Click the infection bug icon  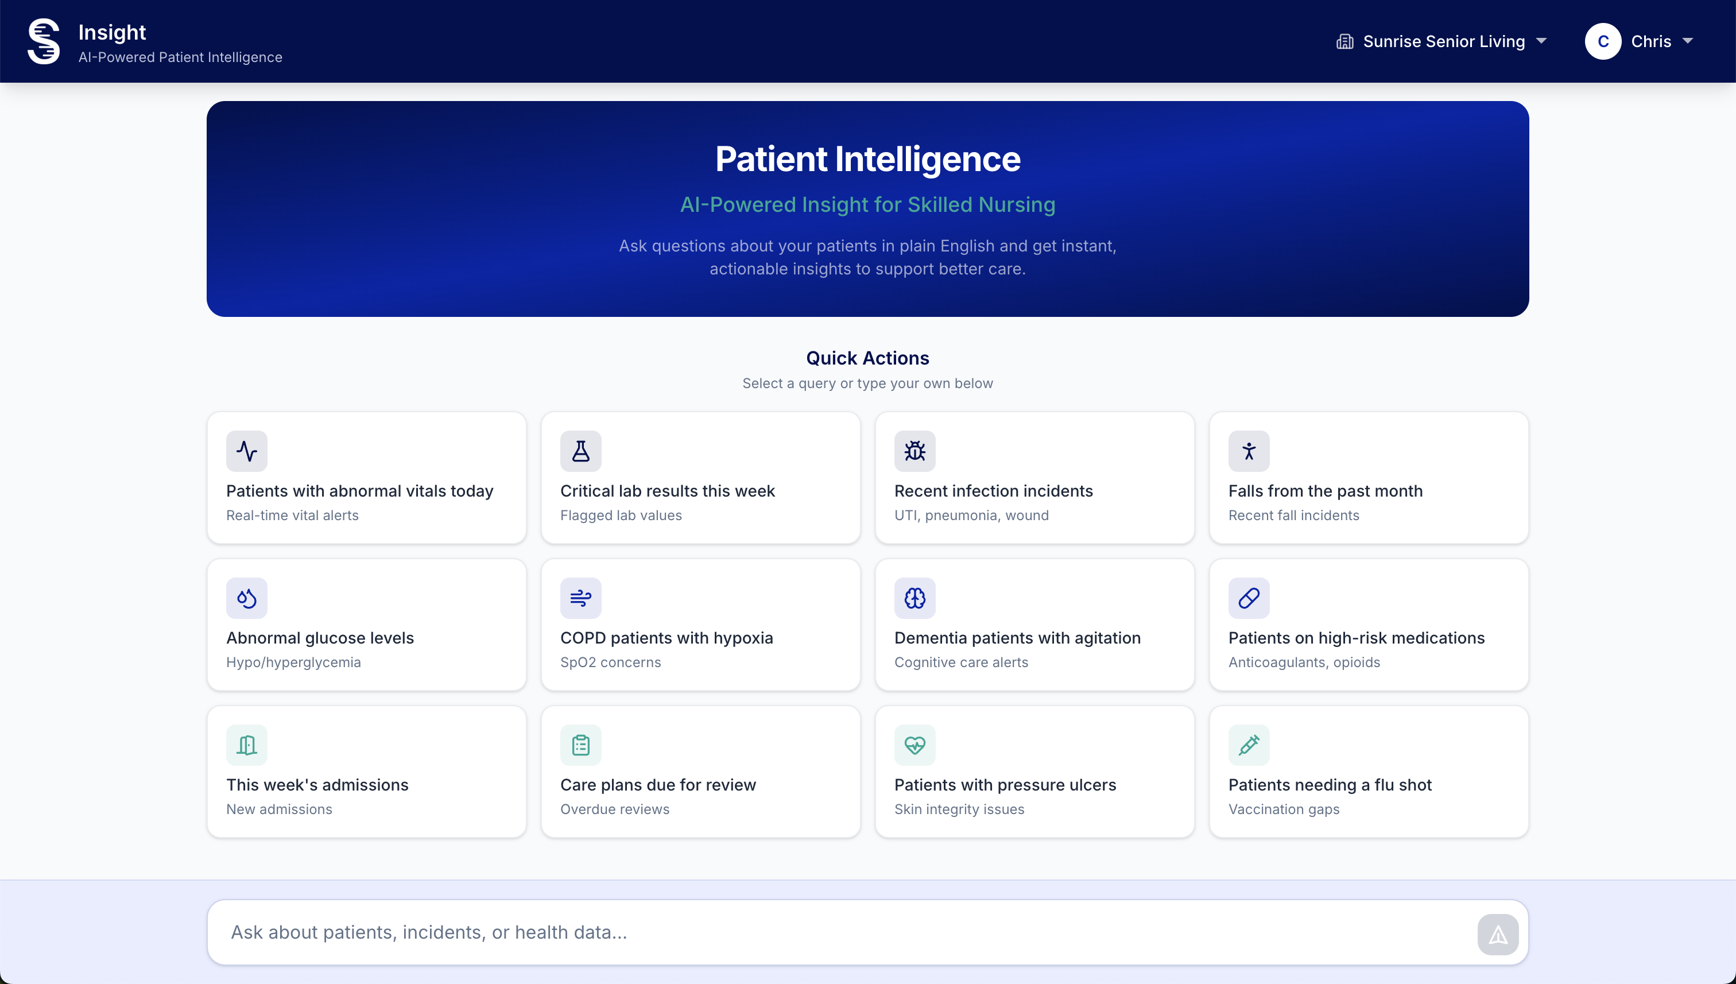point(914,451)
